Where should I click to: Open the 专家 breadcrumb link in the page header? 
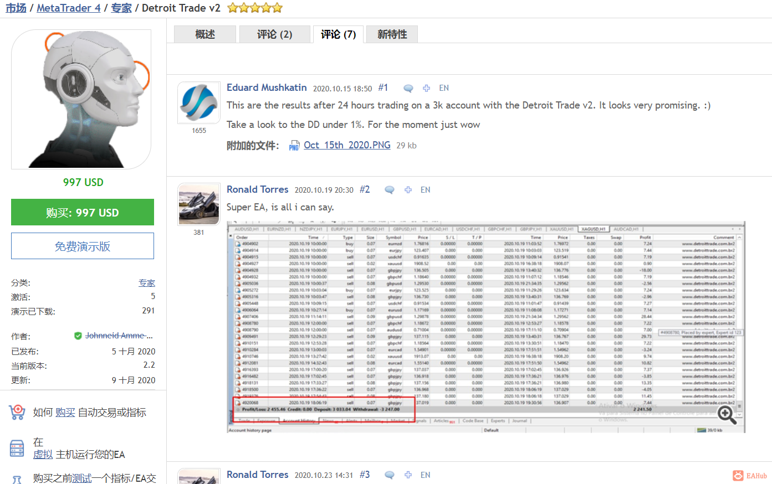(121, 8)
